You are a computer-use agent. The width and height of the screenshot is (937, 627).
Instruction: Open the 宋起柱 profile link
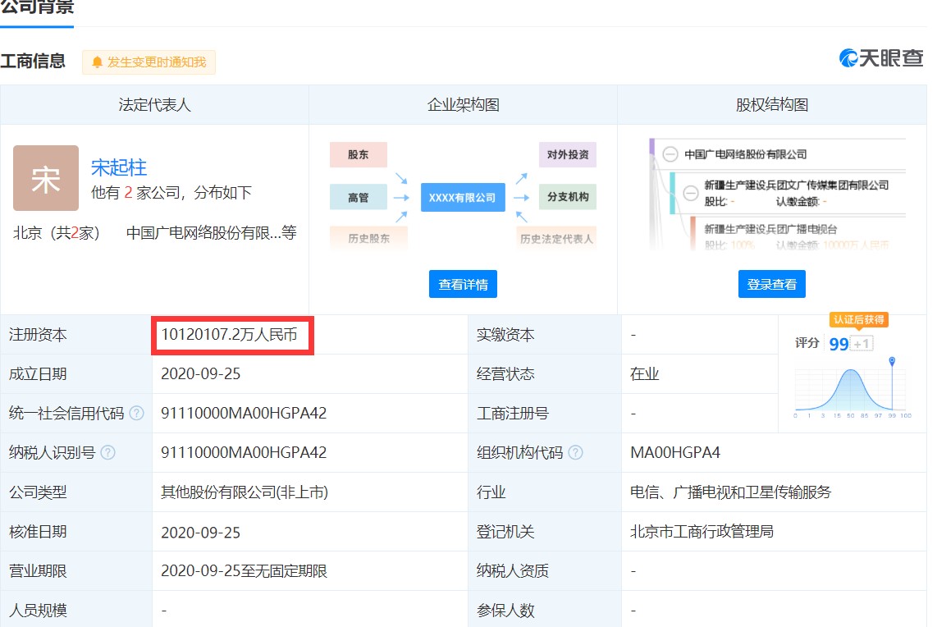point(117,167)
